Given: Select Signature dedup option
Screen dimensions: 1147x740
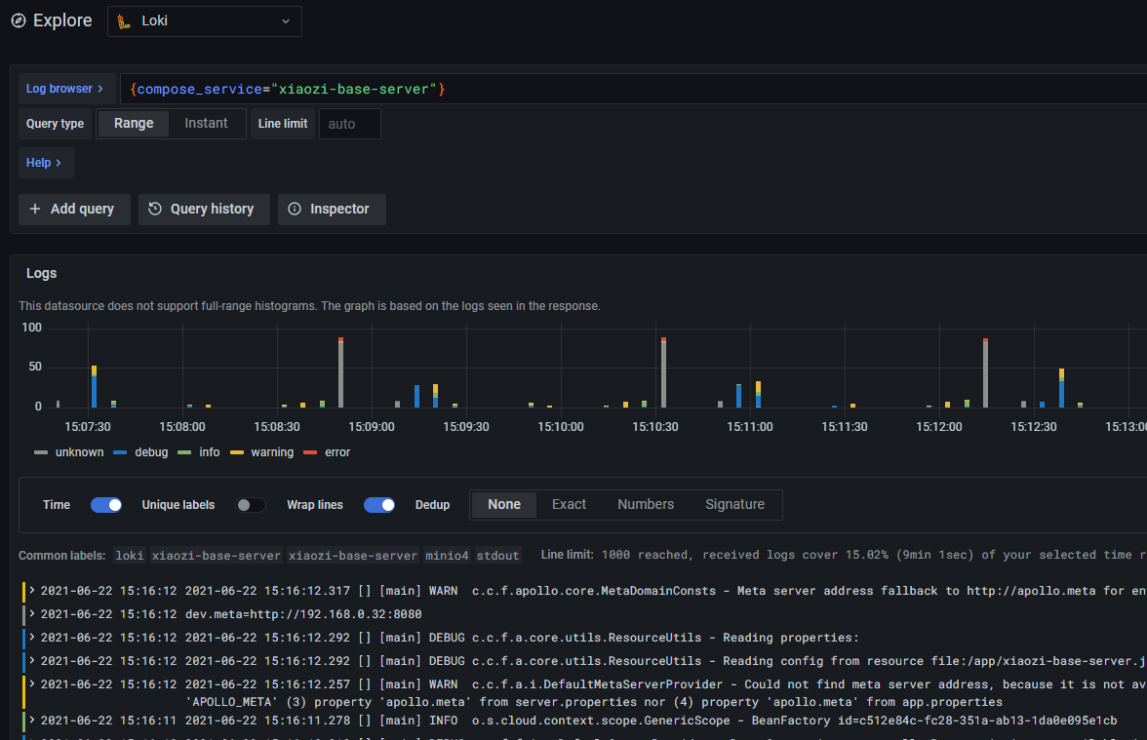Looking at the screenshot, I should (734, 505).
